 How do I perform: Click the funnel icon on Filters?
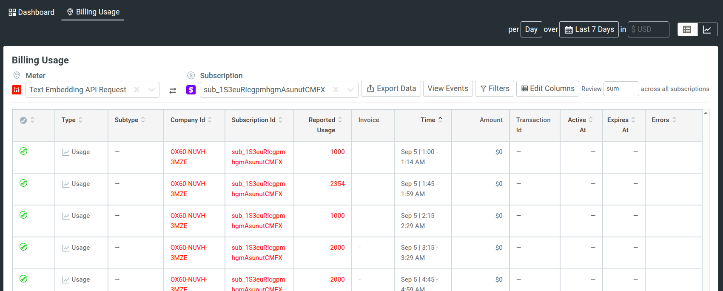click(x=483, y=88)
